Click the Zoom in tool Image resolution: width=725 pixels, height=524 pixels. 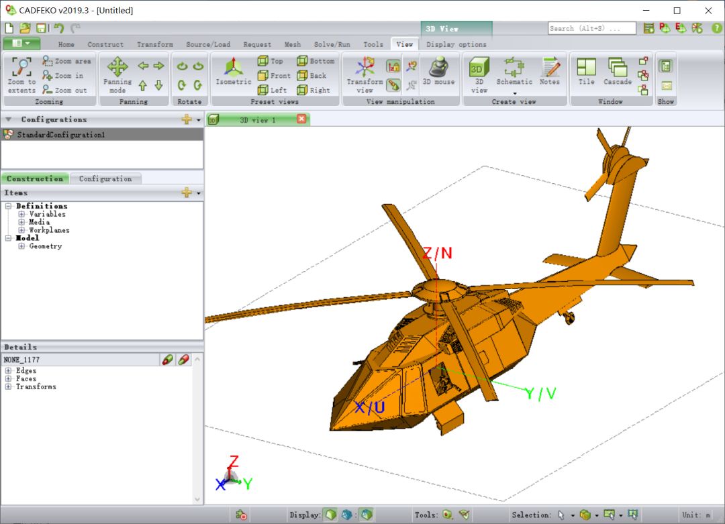point(62,75)
